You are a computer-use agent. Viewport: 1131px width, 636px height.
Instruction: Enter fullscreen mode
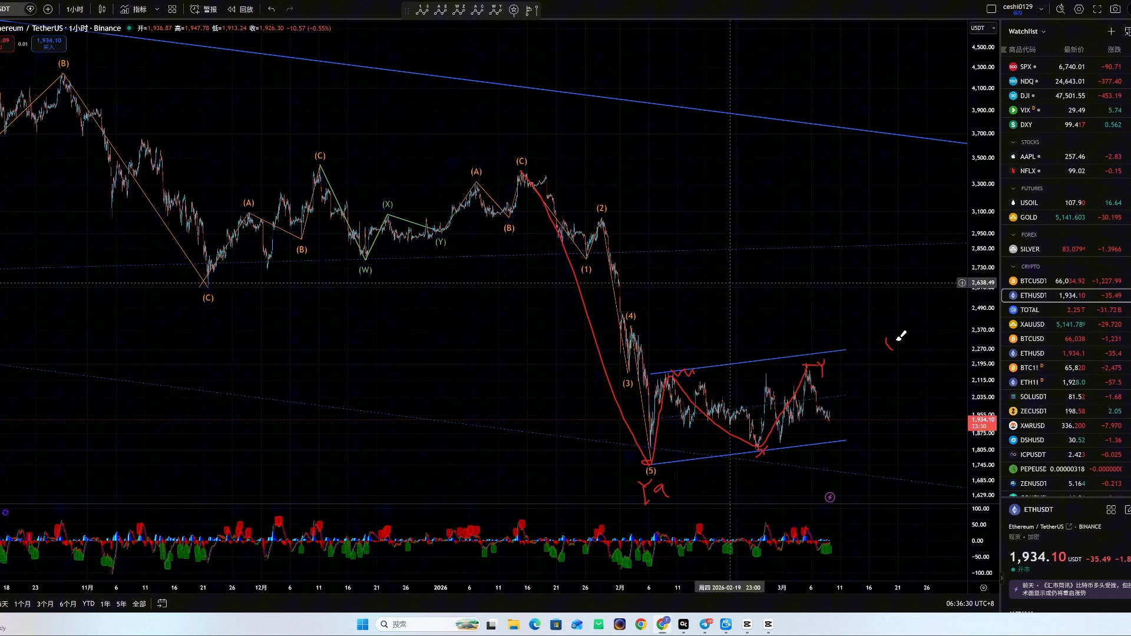pos(1097,9)
